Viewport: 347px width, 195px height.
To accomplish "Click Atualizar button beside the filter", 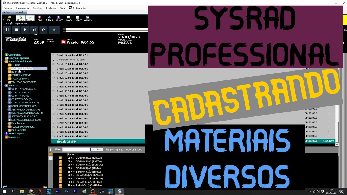I will tap(97, 149).
